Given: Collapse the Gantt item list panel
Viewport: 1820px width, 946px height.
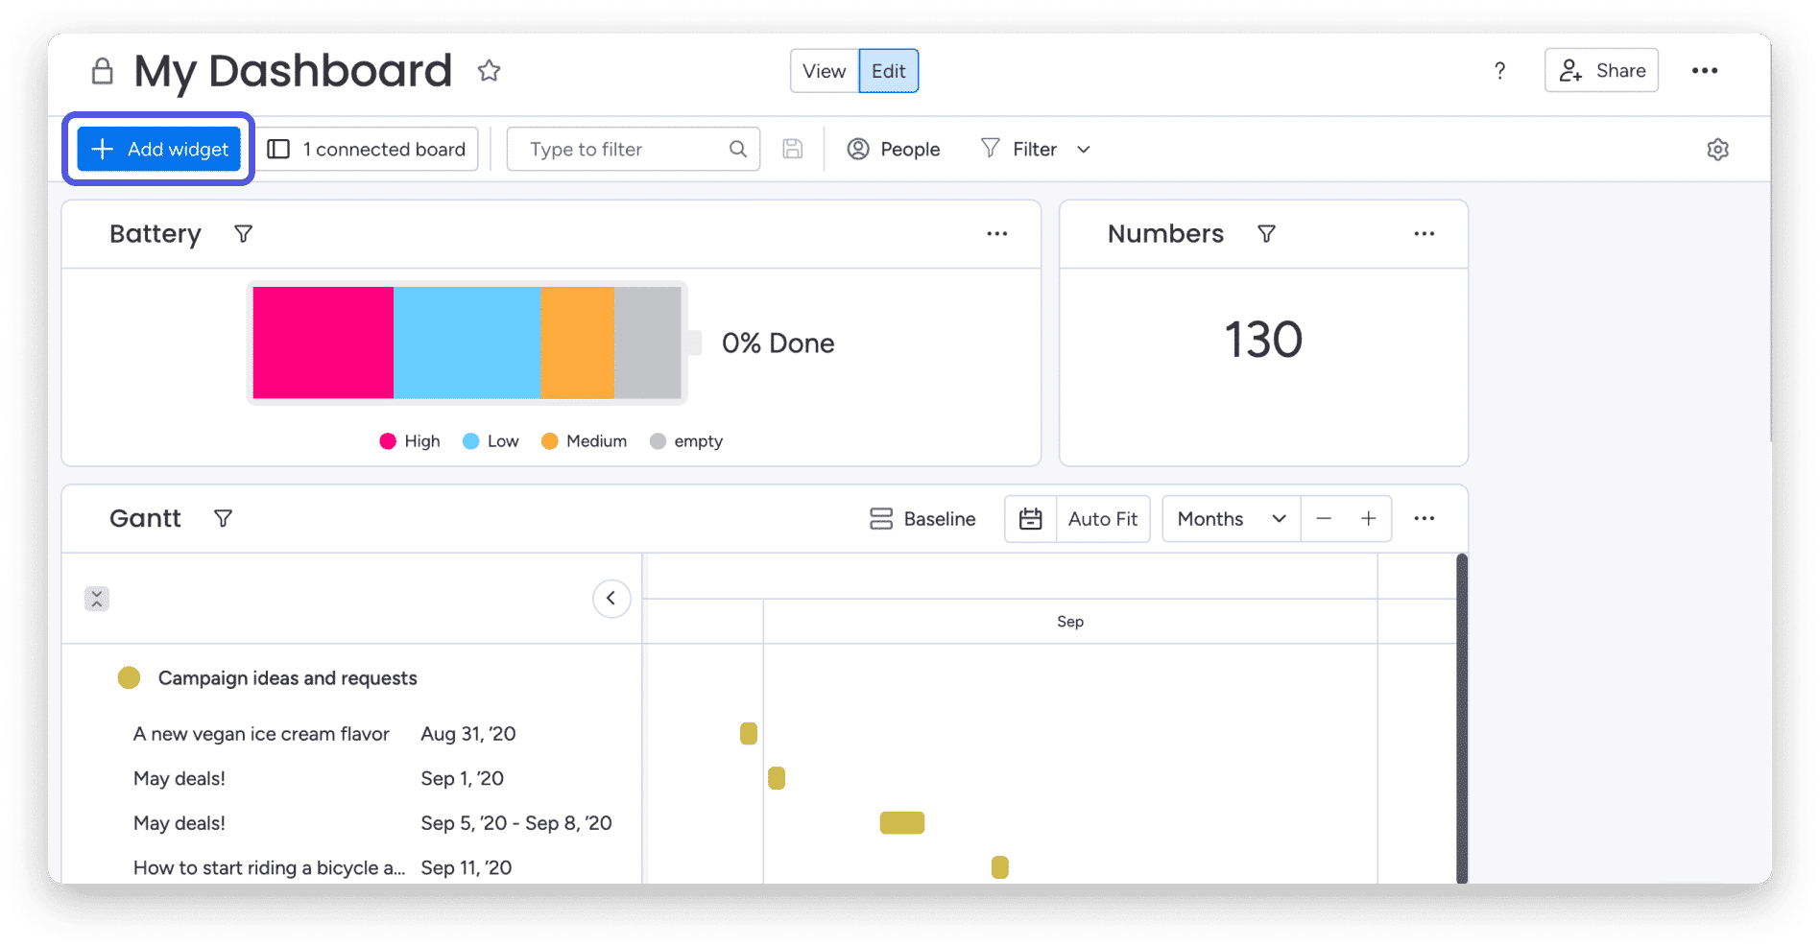Looking at the screenshot, I should pyautogui.click(x=611, y=599).
